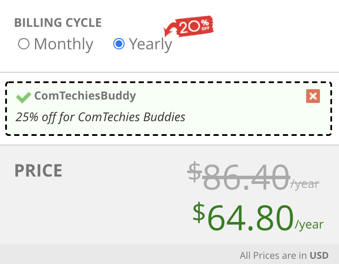Viewport: 339px width, 264px height.
Task: Select the Monthly billing radio button
Action: pos(23,44)
